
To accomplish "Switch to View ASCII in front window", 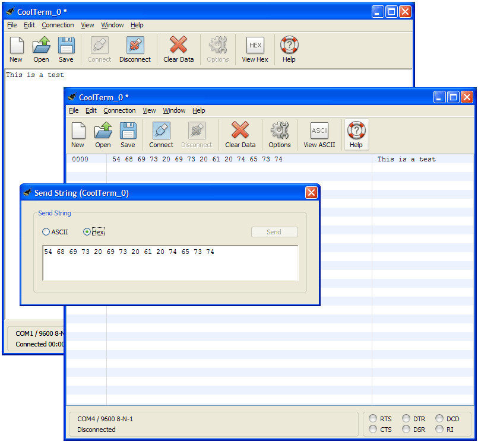I will pyautogui.click(x=319, y=131).
